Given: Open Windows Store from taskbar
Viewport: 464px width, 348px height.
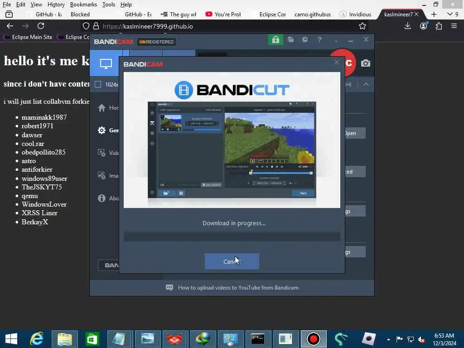Looking at the screenshot, I should (x=92, y=339).
